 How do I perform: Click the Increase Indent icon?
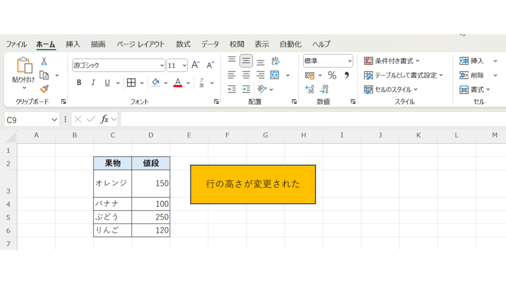click(246, 89)
